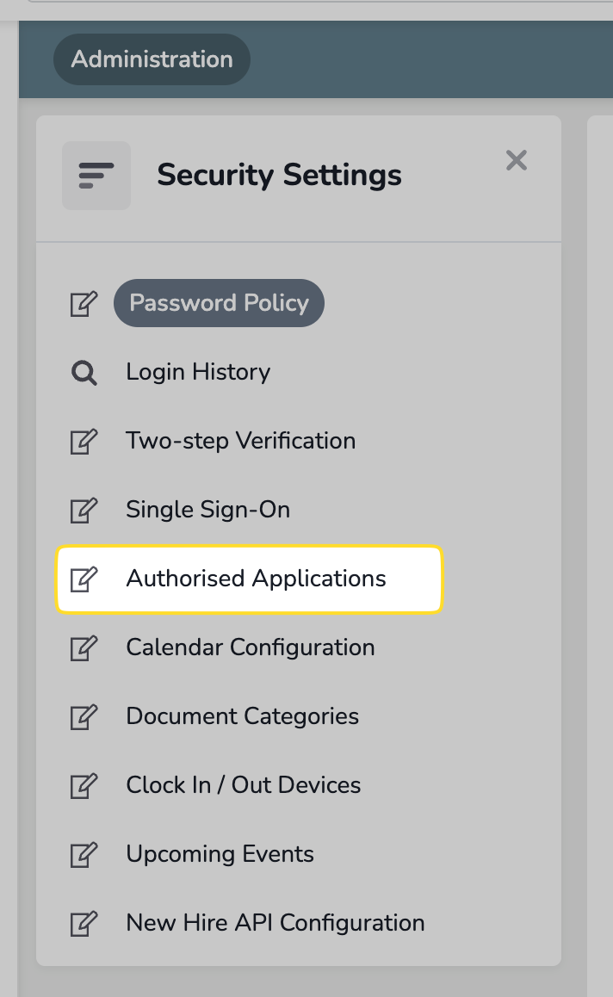This screenshot has width=613, height=997.
Task: Click edit icon beside Calendar Configuration
Action: (84, 647)
